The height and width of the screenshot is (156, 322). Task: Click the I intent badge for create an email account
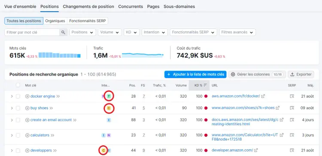coord(109,120)
